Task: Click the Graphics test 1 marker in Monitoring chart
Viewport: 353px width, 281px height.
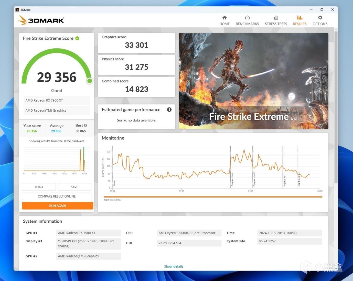Action: [x=232, y=179]
